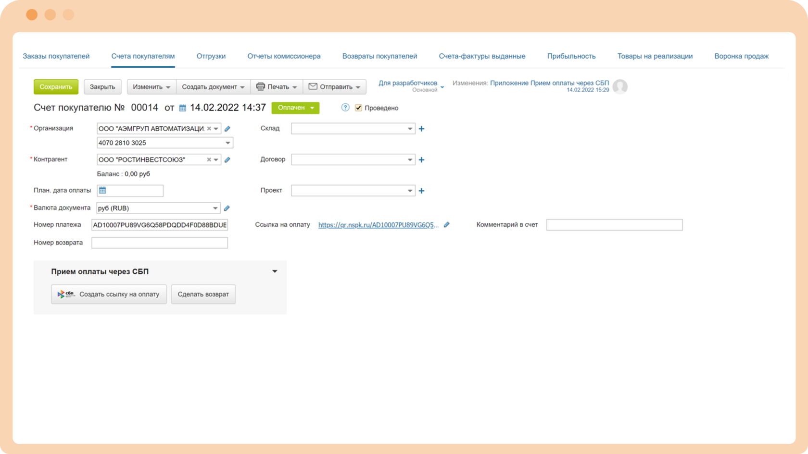
Task: Open counterparty dropdown arrow for РОСТИНВЕСТСОЮЗ
Action: [216, 160]
